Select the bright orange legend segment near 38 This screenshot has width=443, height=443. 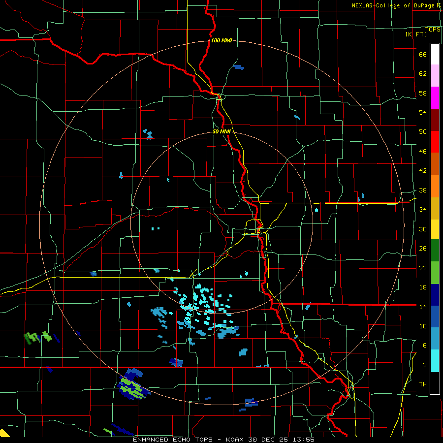(x=435, y=186)
